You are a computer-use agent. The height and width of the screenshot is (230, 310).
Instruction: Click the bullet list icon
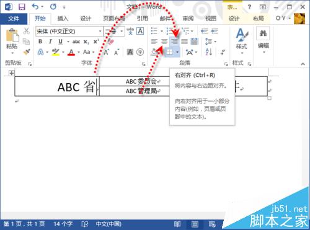(154, 31)
